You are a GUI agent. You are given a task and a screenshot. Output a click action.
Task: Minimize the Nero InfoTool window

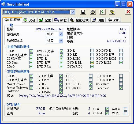pyautogui.click(x=117, y=4)
